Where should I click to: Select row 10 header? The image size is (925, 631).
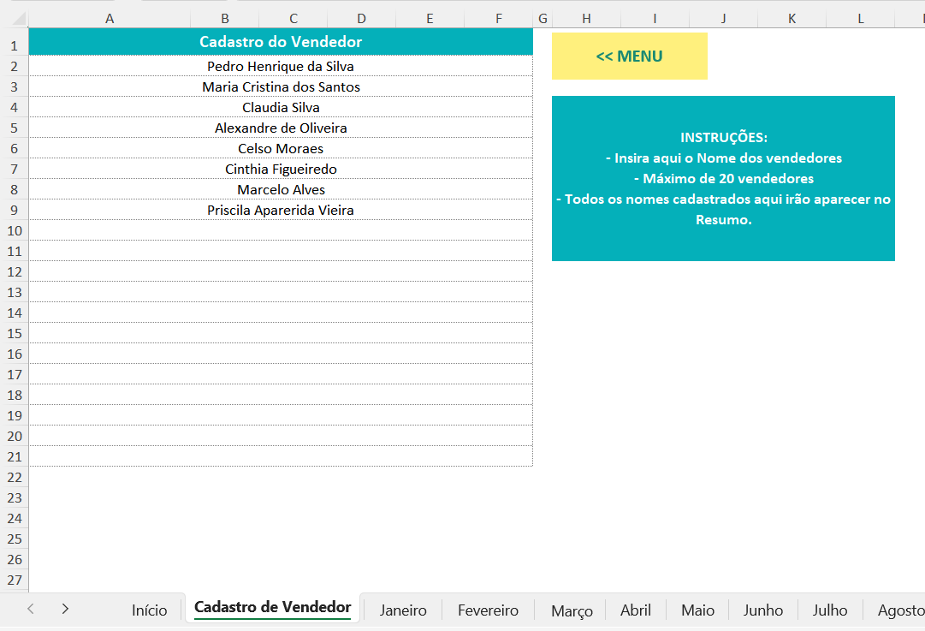(14, 230)
